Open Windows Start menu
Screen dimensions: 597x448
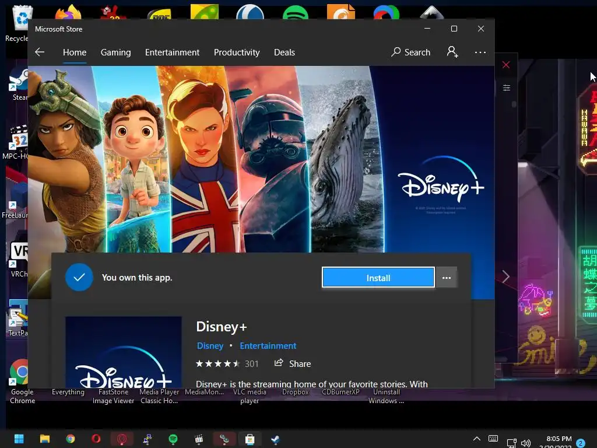click(19, 439)
